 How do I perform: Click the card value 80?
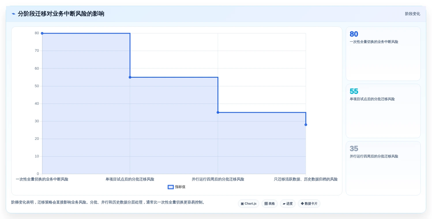click(x=354, y=34)
